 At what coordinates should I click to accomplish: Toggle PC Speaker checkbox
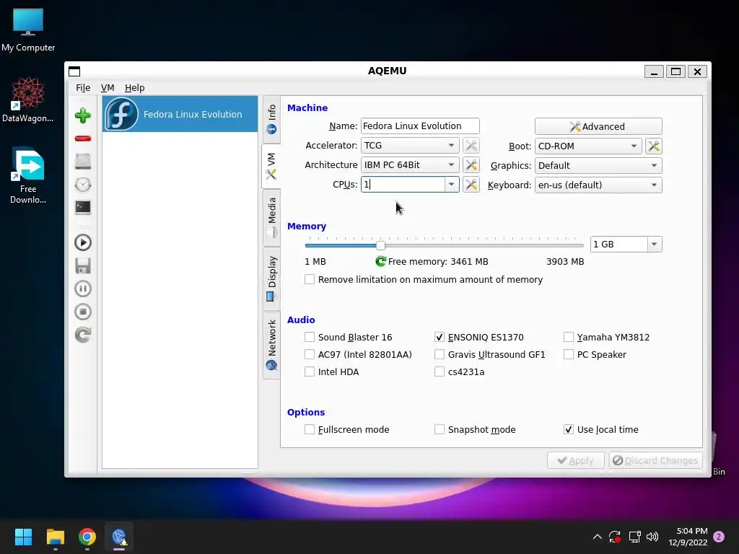click(569, 354)
